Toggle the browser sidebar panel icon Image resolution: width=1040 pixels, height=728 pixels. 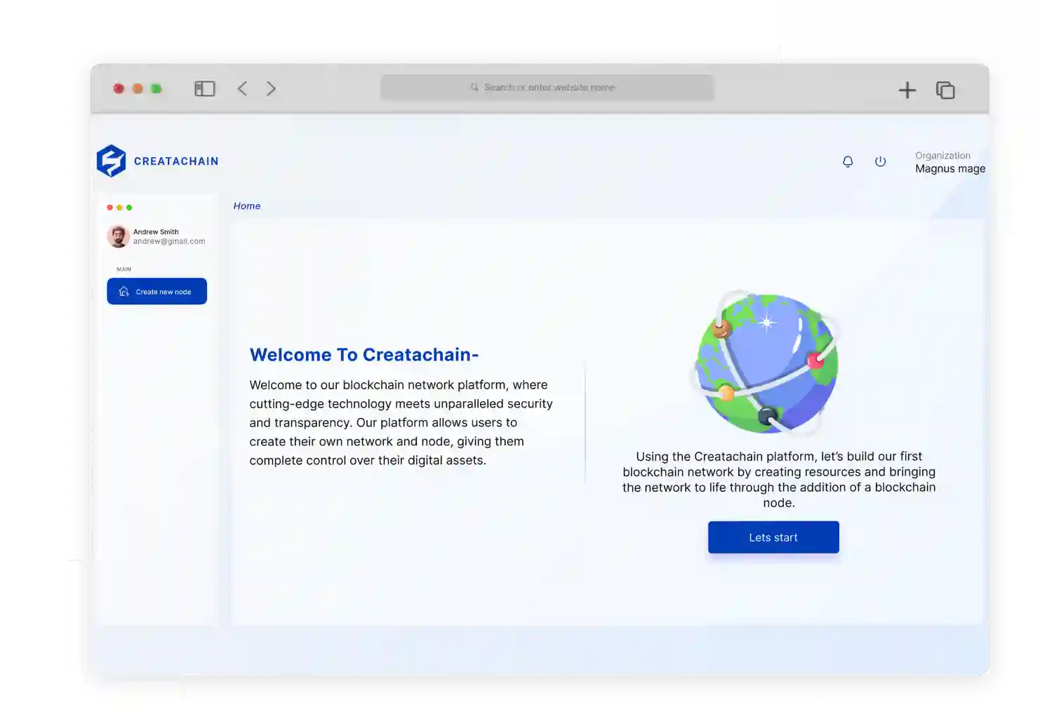tap(204, 88)
